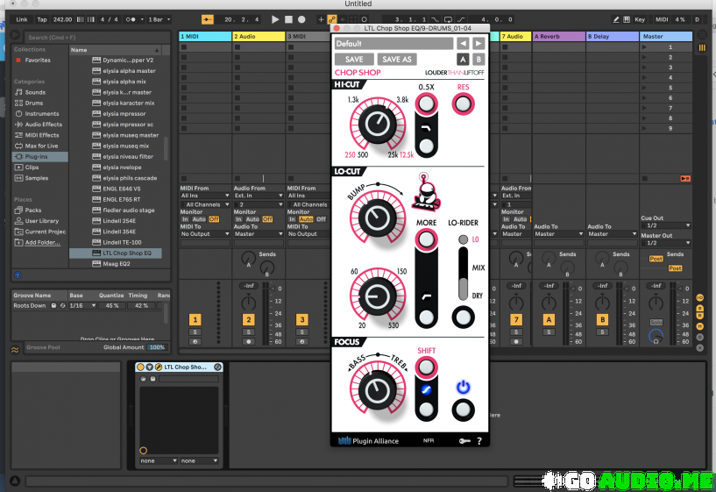Toggle the blue FOCUS power icon
Screen dimensions: 716x492
point(463,388)
